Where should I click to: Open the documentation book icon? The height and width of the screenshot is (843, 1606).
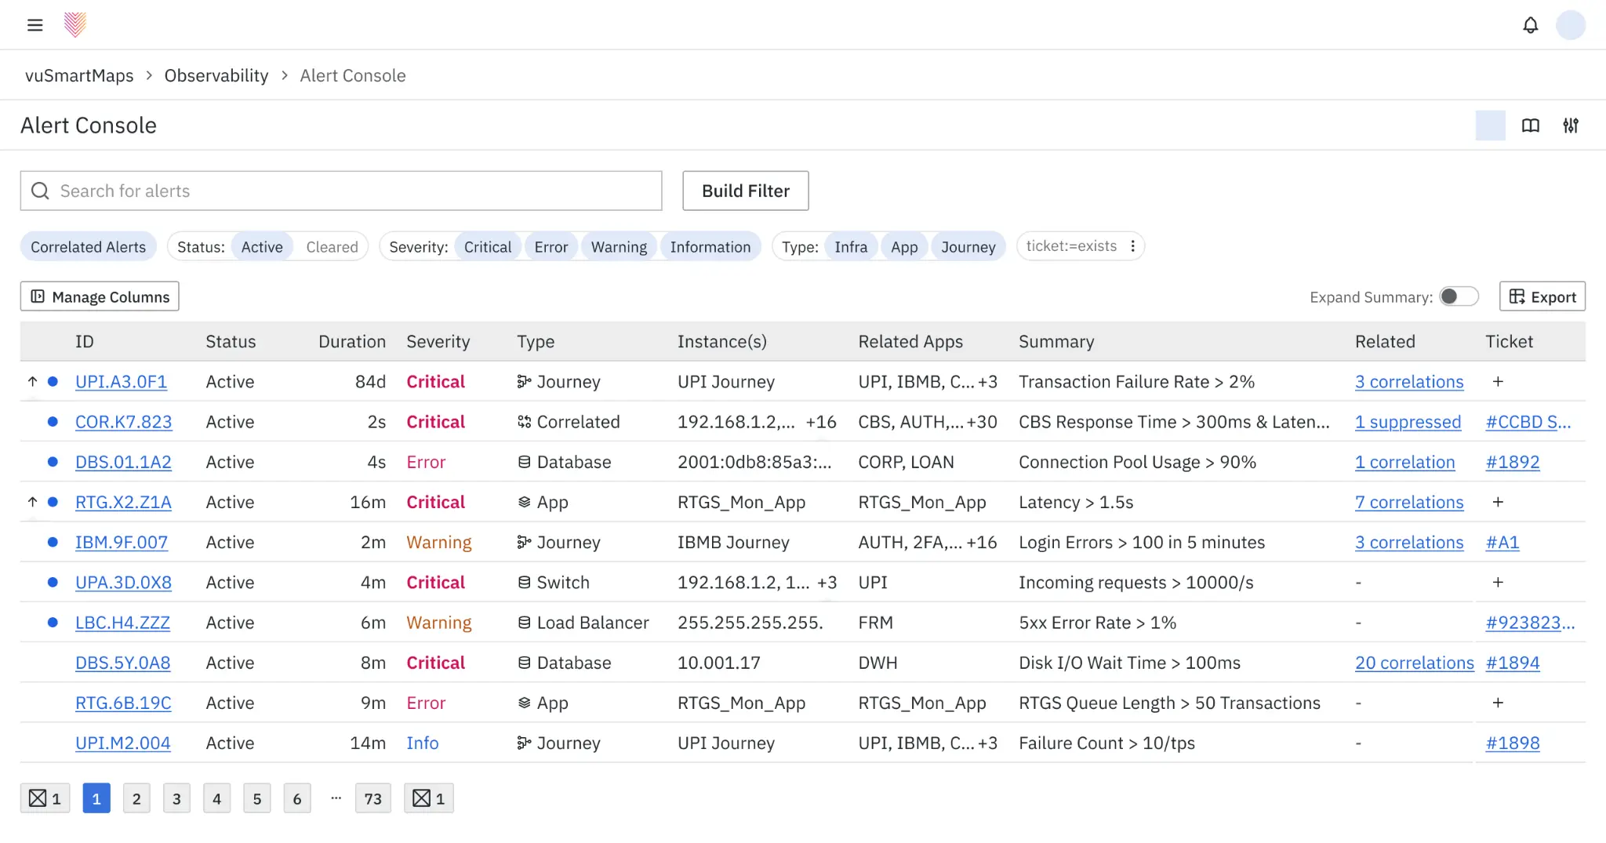(x=1530, y=125)
